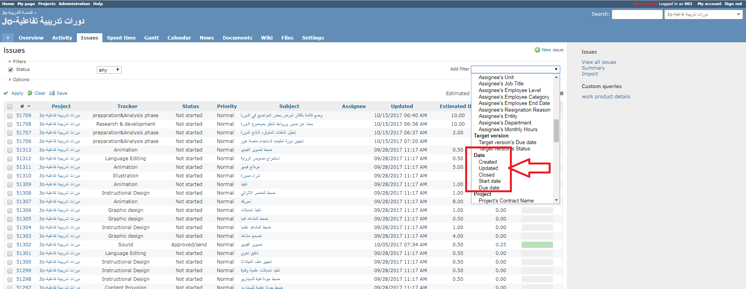Image resolution: width=746 pixels, height=289 pixels.
Task: Click the green New issue icon
Action: pyautogui.click(x=537, y=50)
